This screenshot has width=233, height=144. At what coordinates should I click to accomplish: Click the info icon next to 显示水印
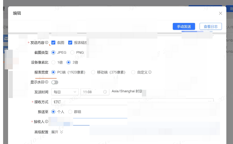[47, 82]
